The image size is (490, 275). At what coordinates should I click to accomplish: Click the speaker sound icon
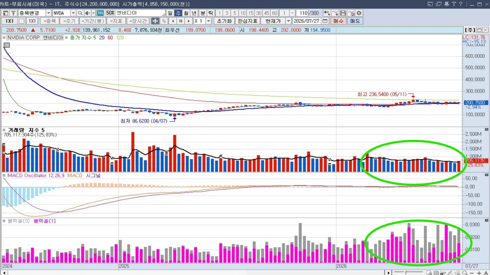[87, 13]
